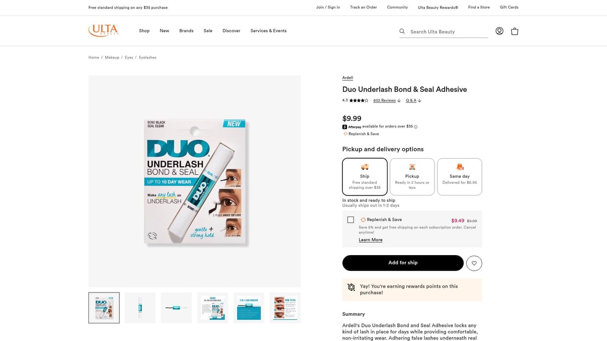
Task: Focus the Search Ulta Beauty field
Action: click(x=448, y=31)
